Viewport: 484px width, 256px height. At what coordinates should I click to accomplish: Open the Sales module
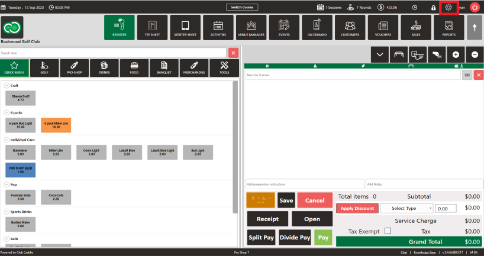[x=416, y=27]
